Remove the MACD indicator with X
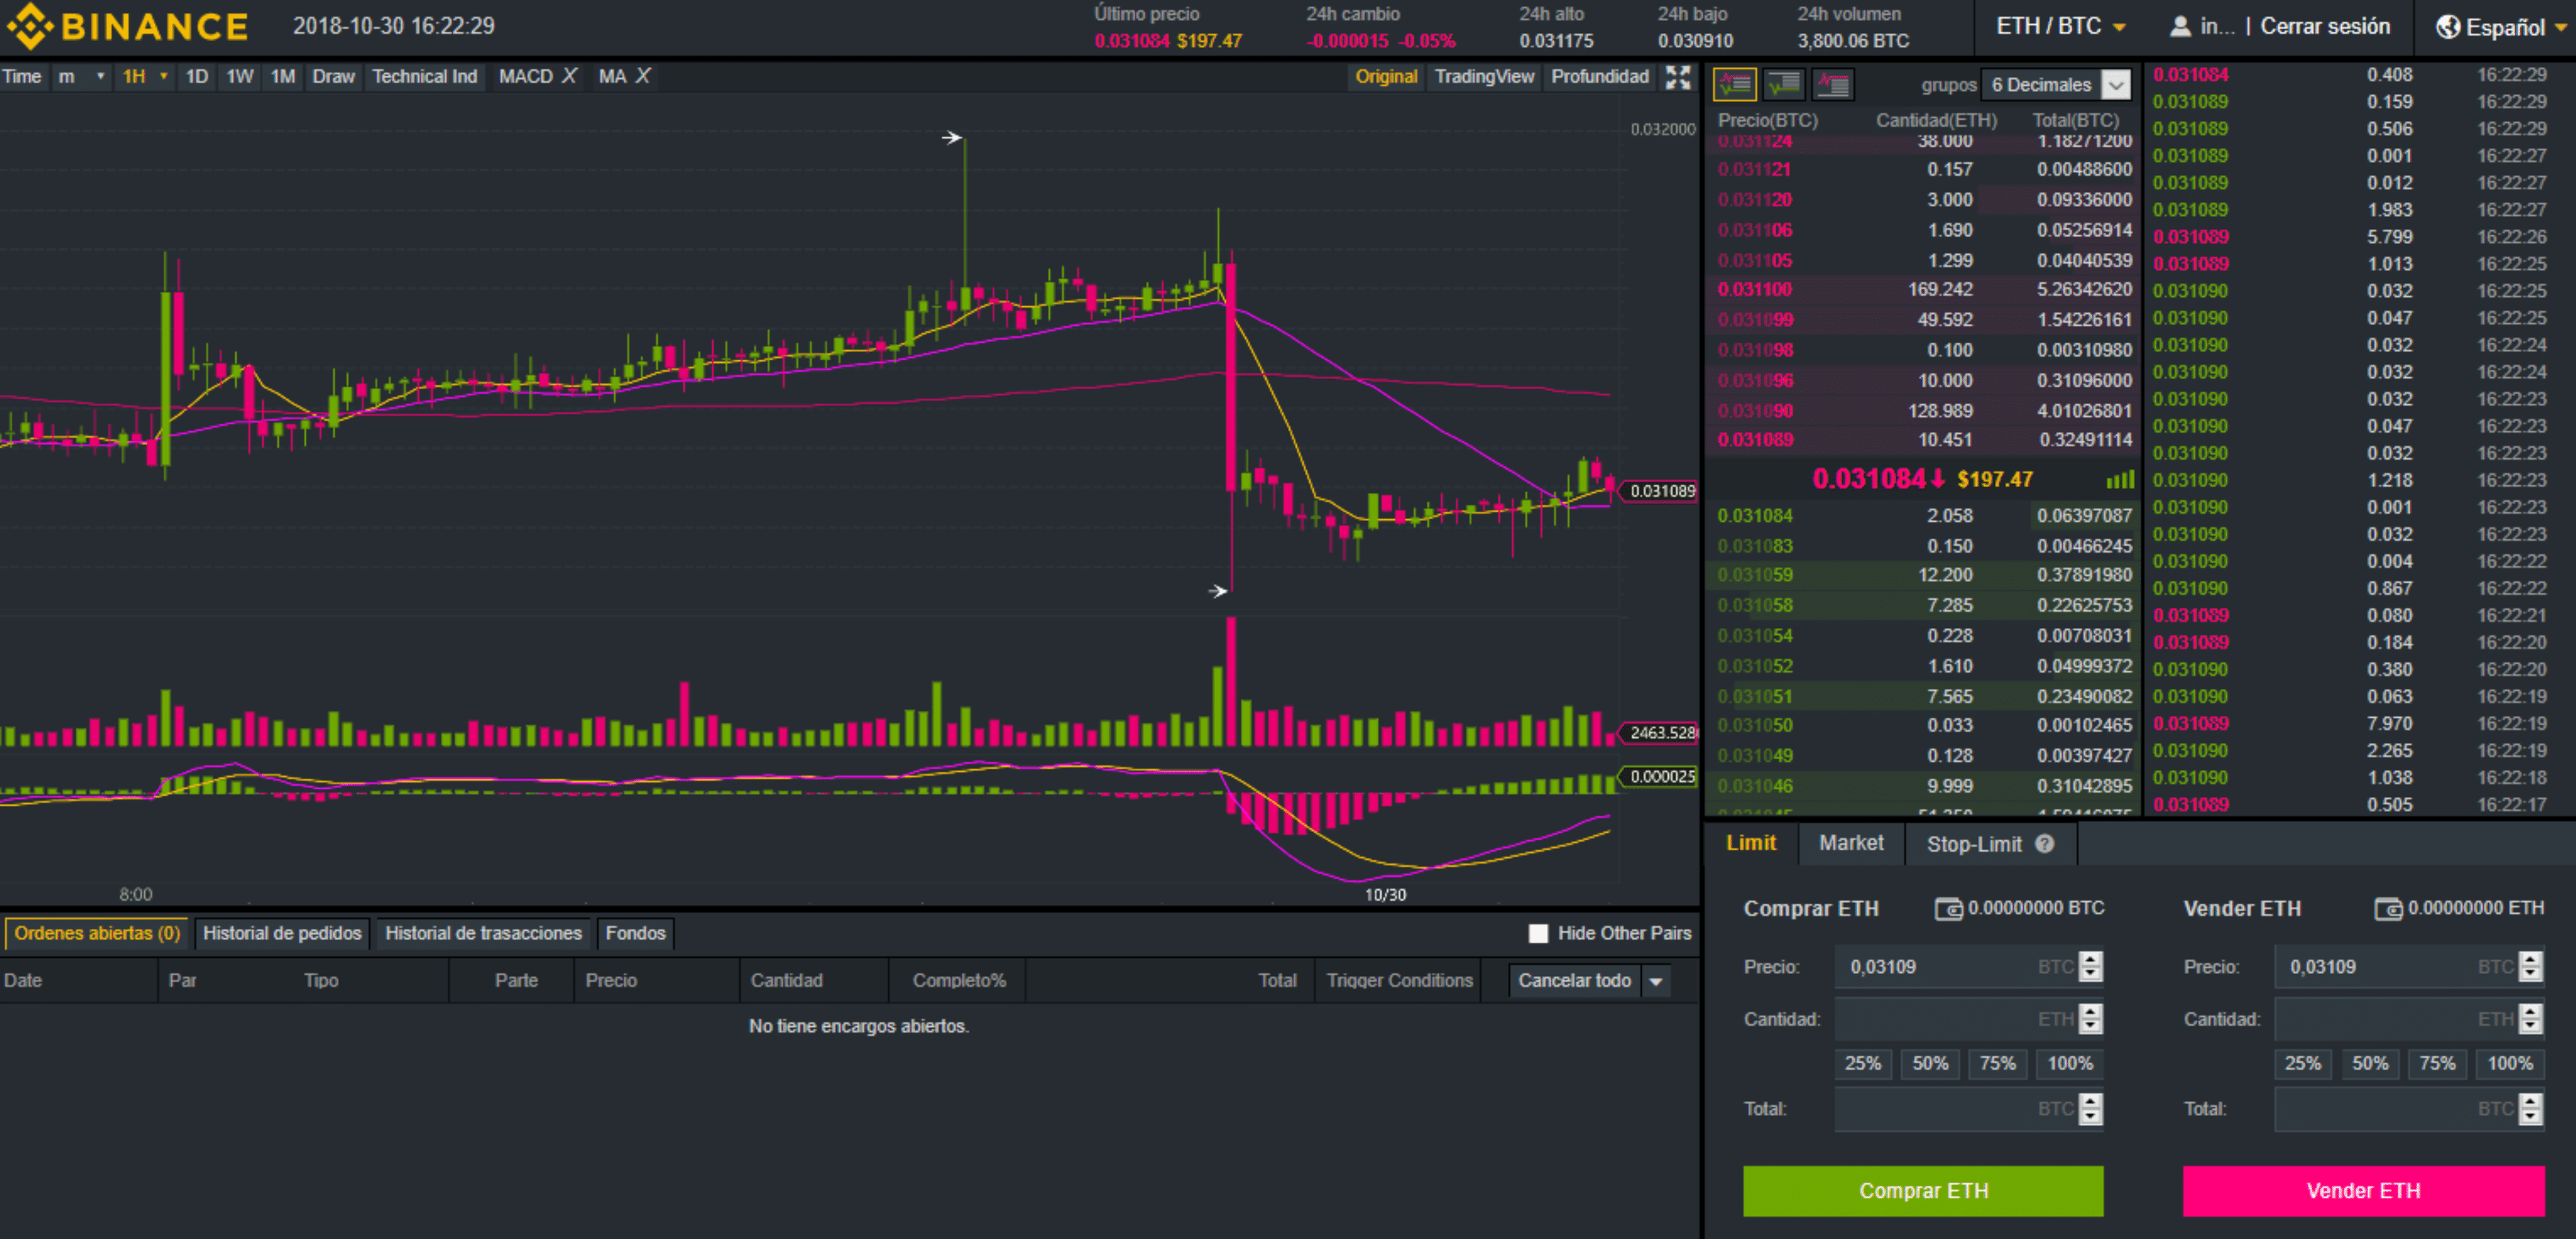Screen dimensions: 2576x1239 pos(569,76)
